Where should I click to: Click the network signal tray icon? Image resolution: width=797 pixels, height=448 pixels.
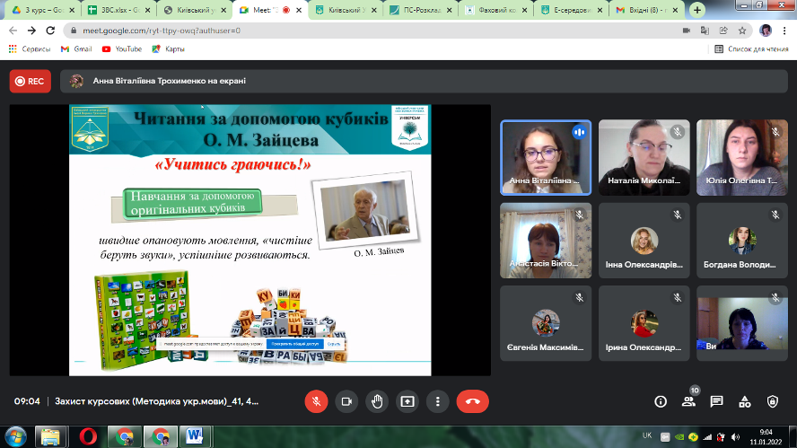click(707, 437)
